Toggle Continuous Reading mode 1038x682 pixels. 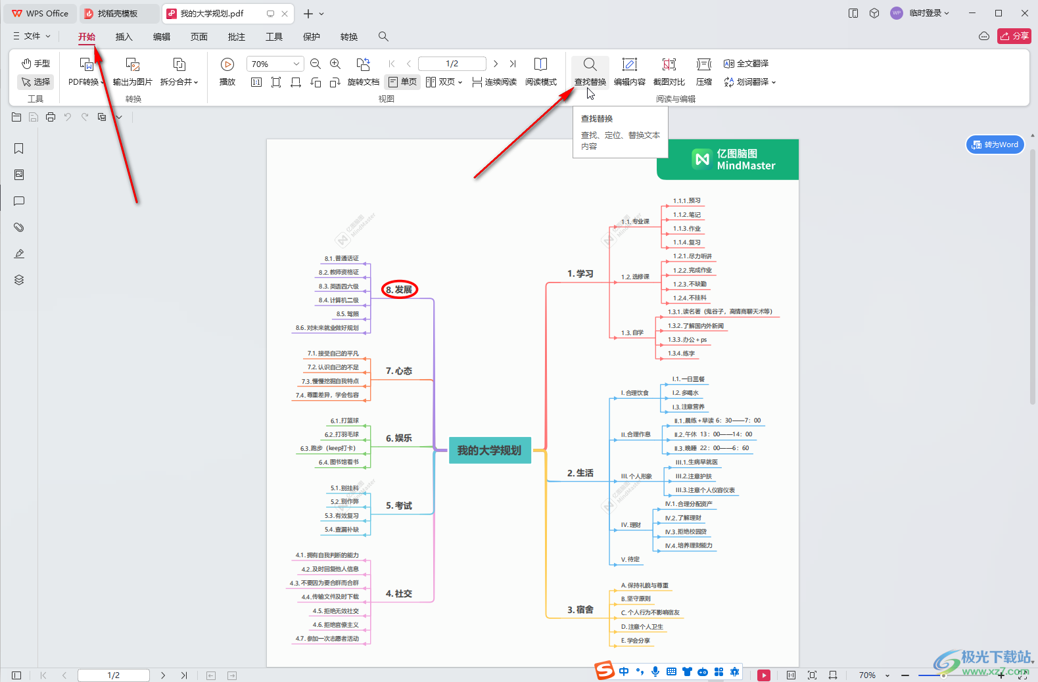[494, 82]
